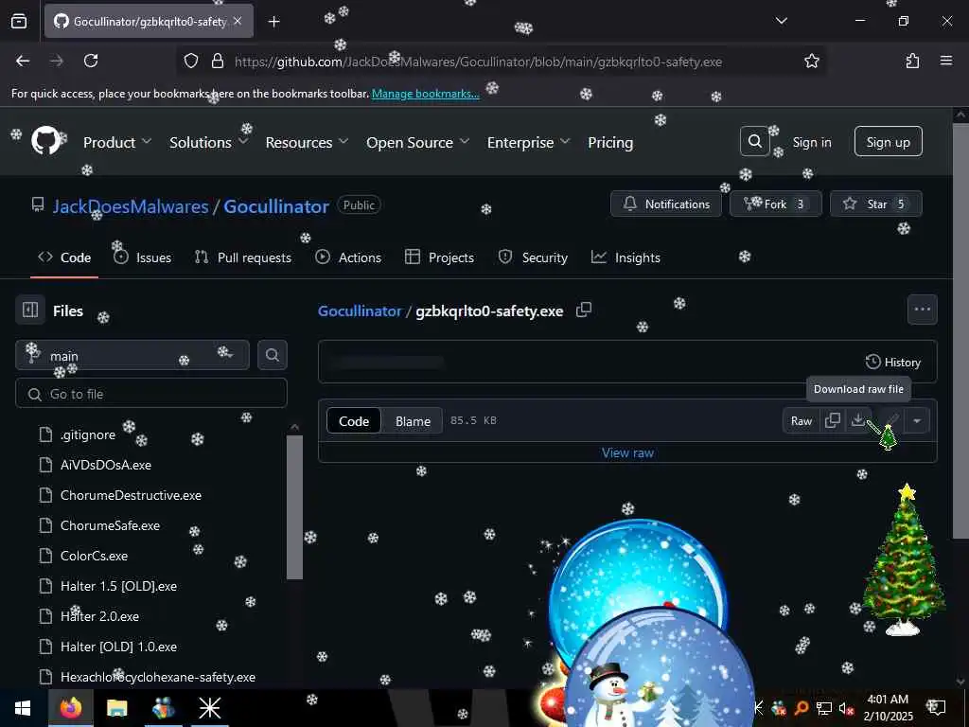Click the file tree scrollbar thumb
The height and width of the screenshot is (727, 969).
click(x=295, y=507)
